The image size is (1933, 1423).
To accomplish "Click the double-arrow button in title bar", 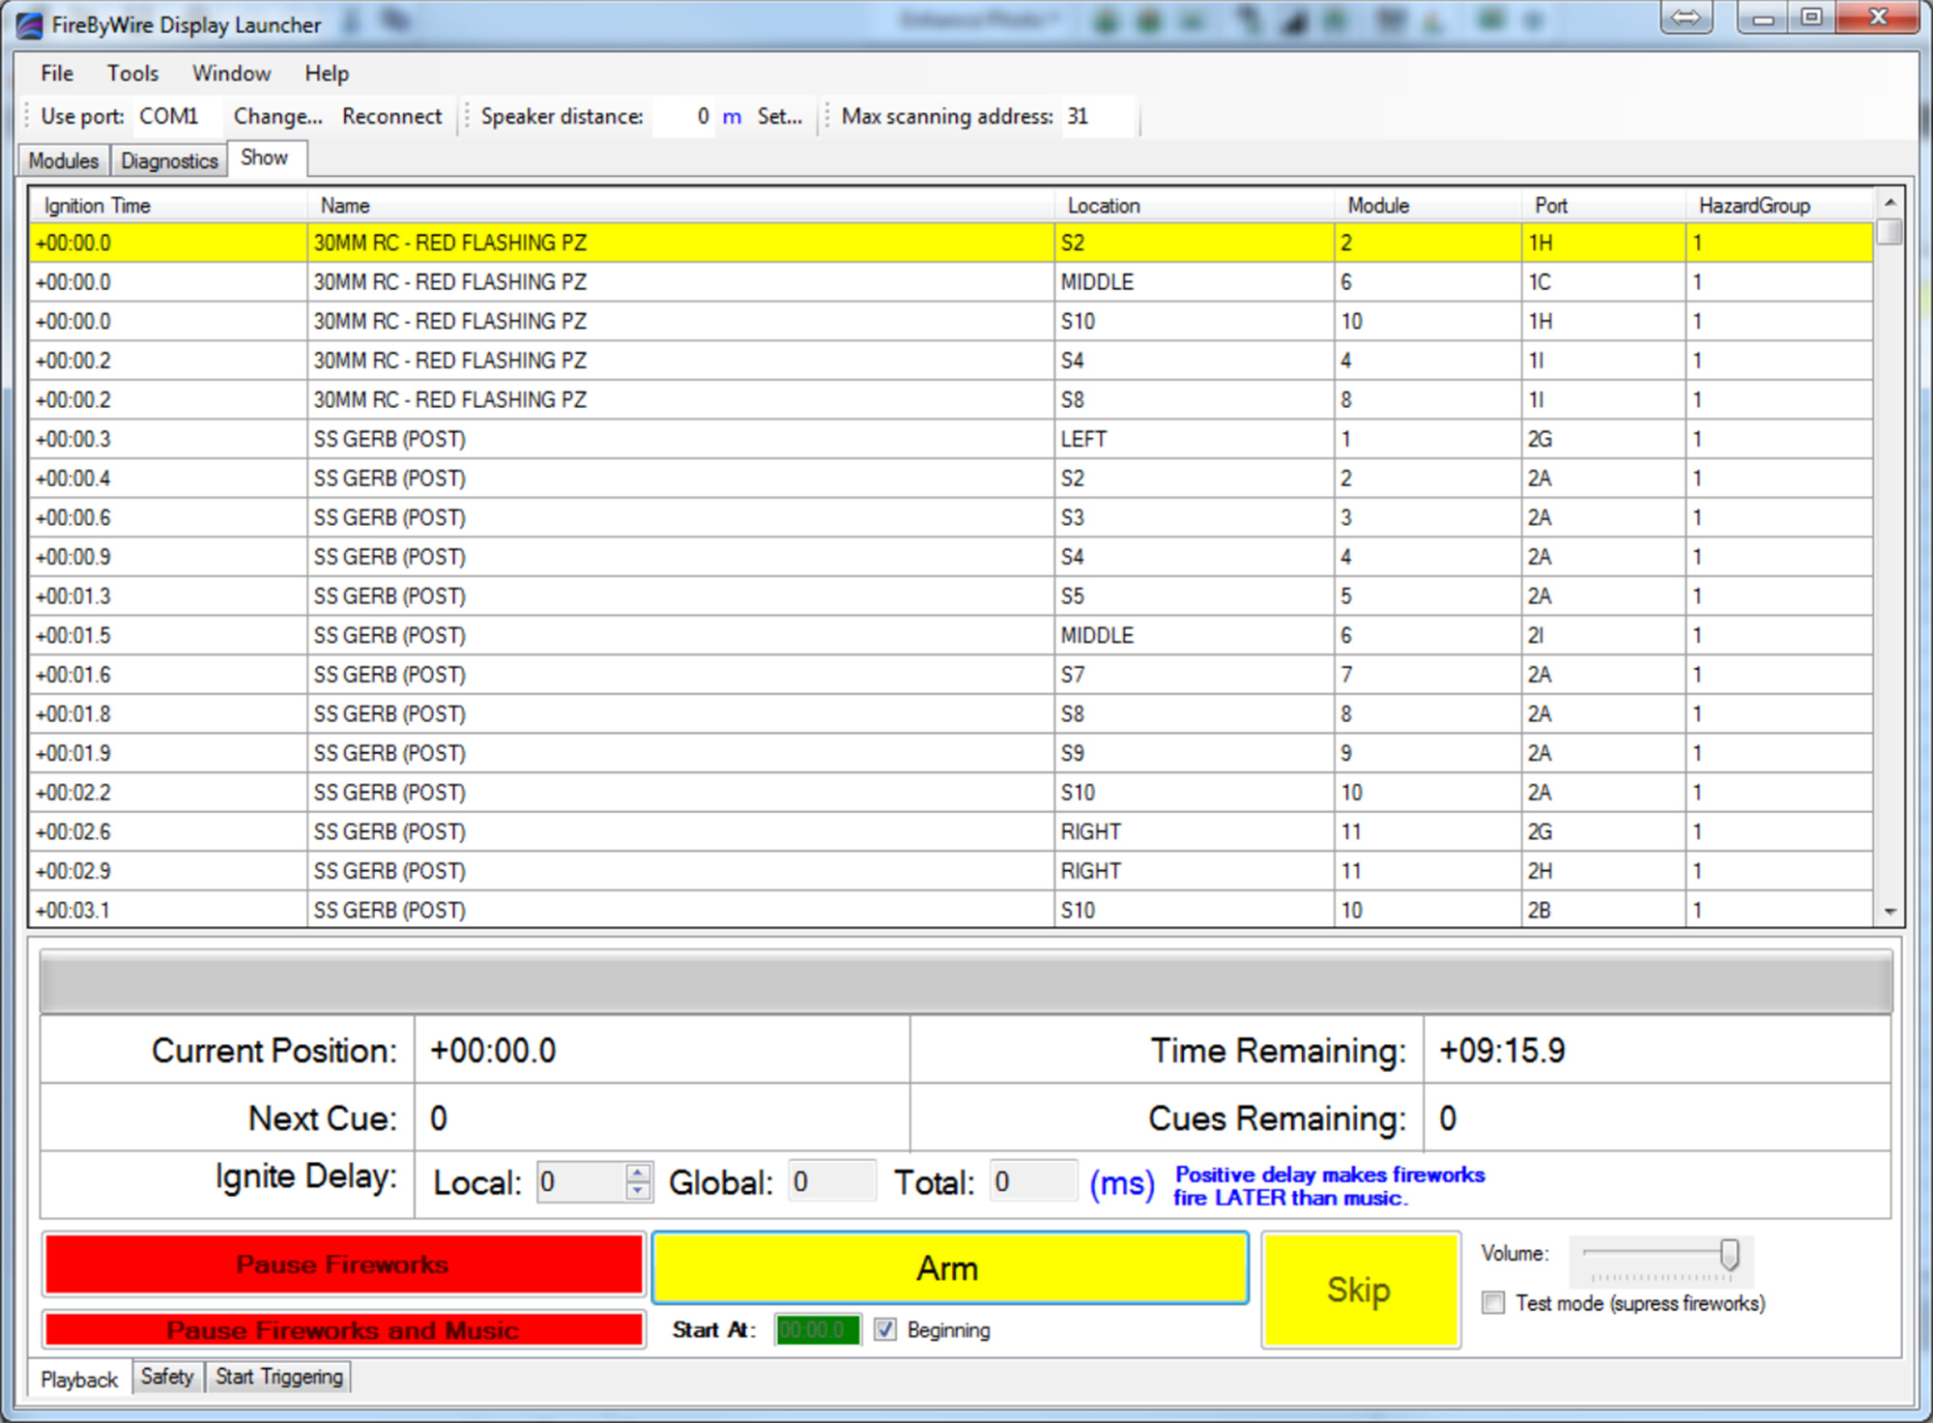I will coord(1686,17).
